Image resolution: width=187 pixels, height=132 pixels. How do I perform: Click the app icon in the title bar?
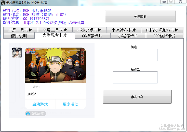(x=3, y=2)
